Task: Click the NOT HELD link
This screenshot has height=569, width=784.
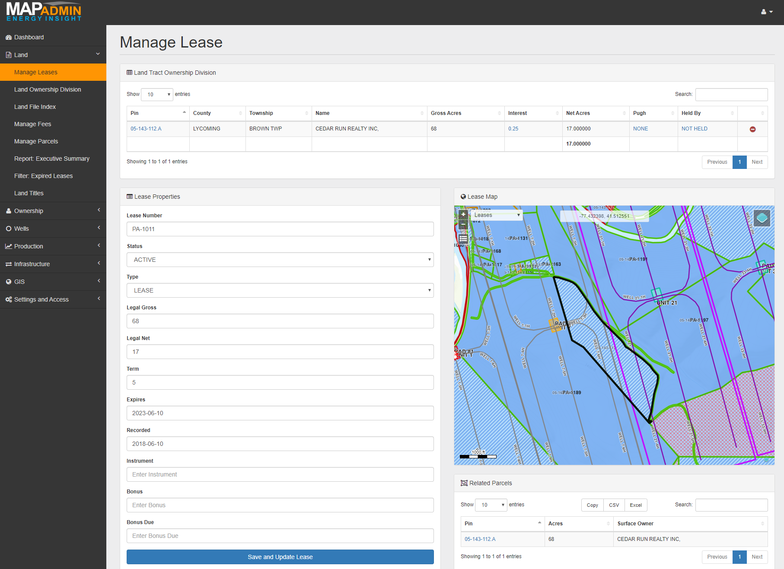Action: 695,129
